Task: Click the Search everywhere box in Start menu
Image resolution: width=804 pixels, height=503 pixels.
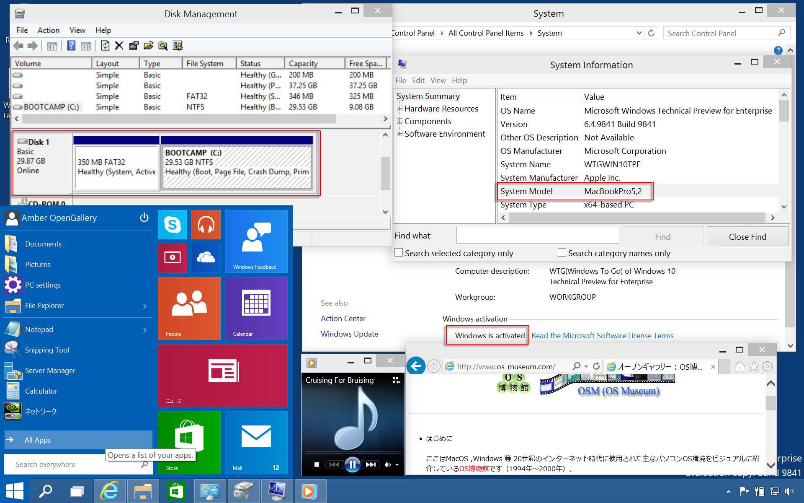Action: 78,464
